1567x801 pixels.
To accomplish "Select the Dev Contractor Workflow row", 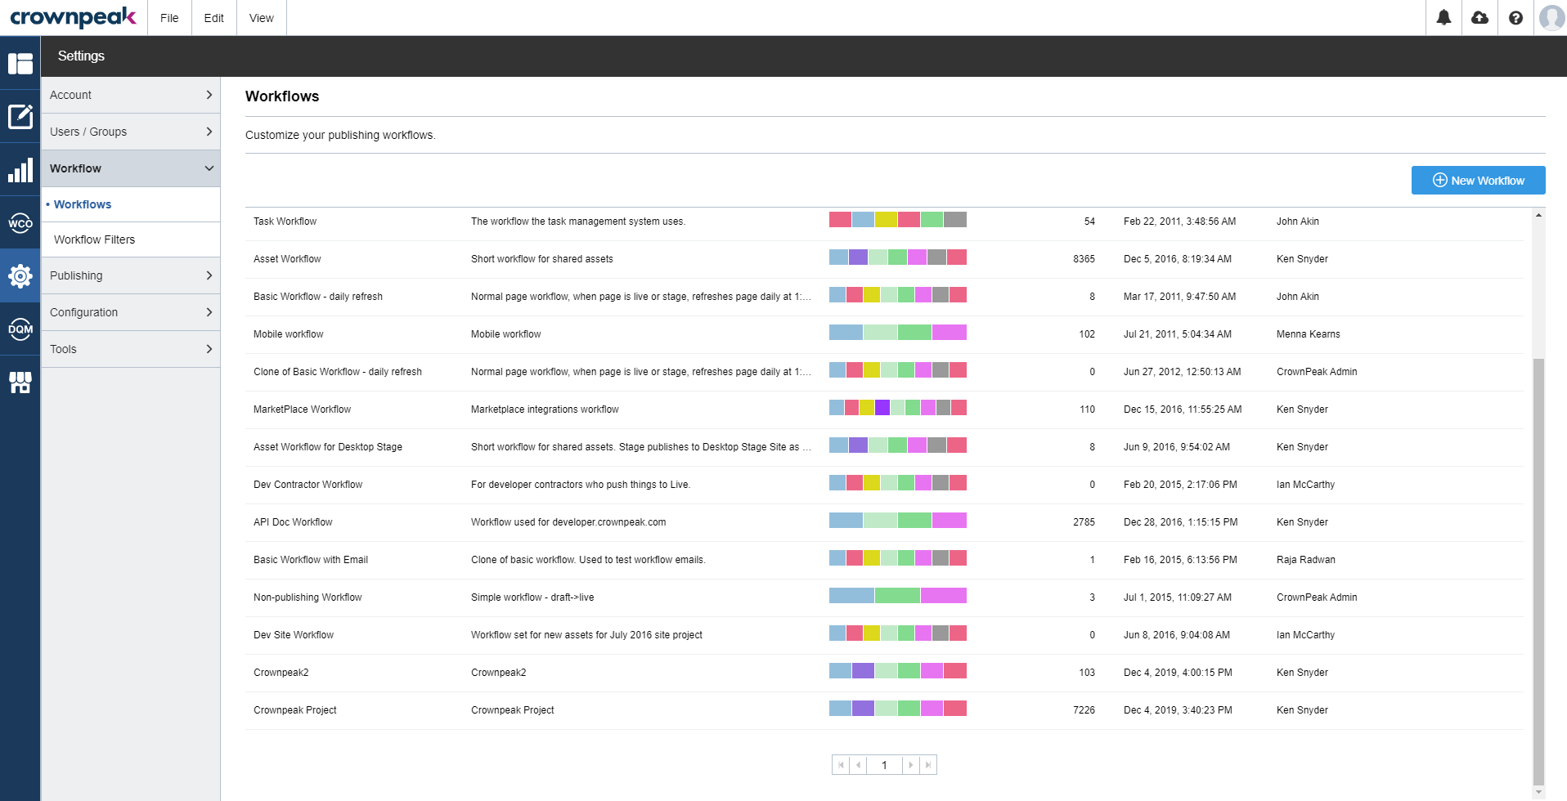I will click(x=884, y=485).
